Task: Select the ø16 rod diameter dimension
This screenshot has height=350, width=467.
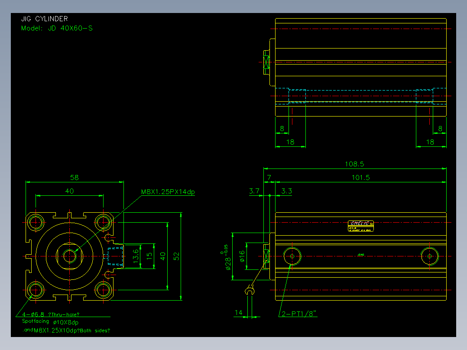Action: point(242,256)
